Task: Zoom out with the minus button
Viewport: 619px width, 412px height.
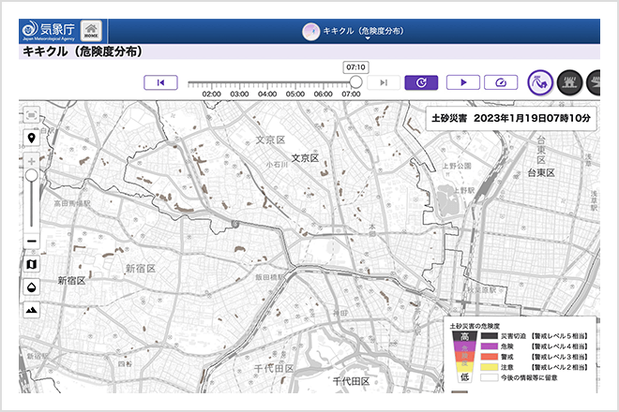Action: pos(32,241)
